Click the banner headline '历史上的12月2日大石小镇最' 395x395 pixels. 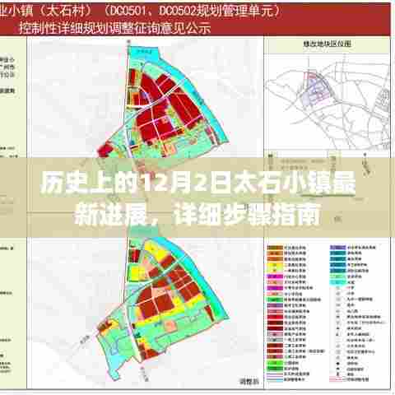click(x=197, y=184)
